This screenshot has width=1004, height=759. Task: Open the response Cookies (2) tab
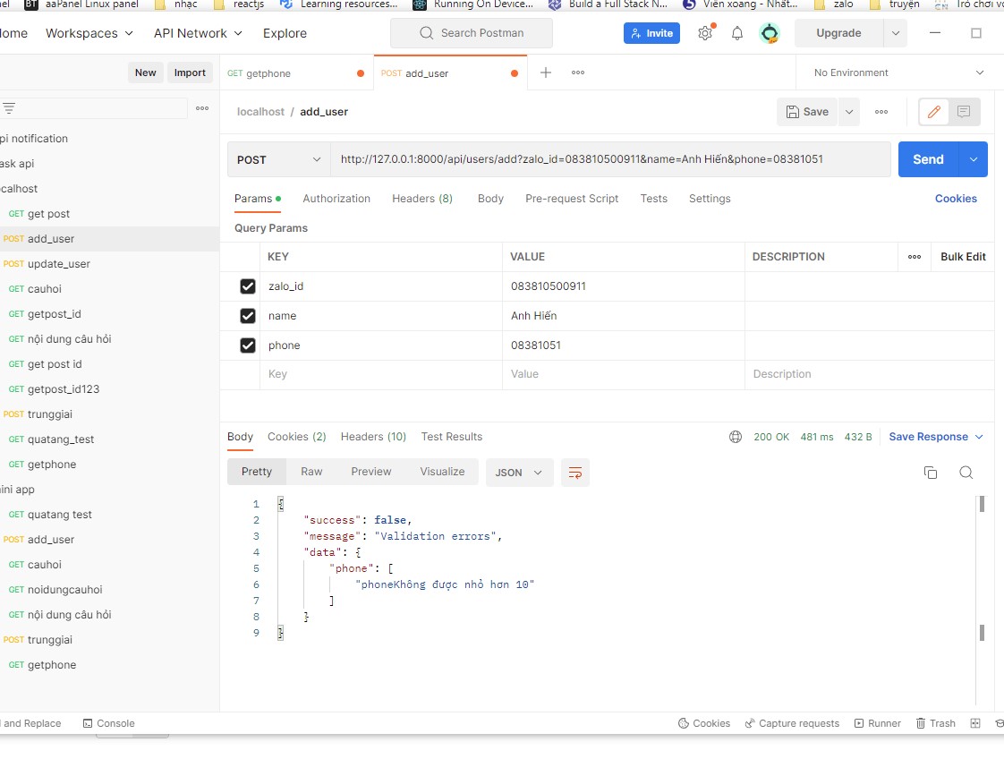pyautogui.click(x=296, y=437)
